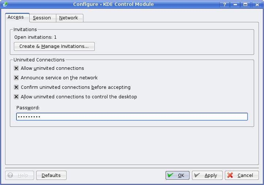Viewport: 264px width, 185px height.
Task: Toggle uninvited connections control the desktop option
Action: tap(16, 97)
